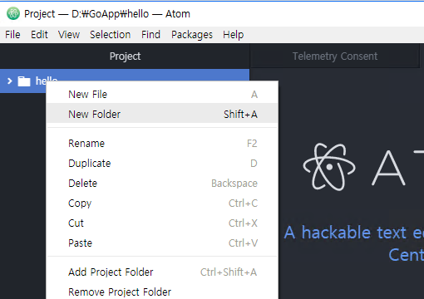Select Cut in the context menu
424x299 pixels.
(x=162, y=223)
